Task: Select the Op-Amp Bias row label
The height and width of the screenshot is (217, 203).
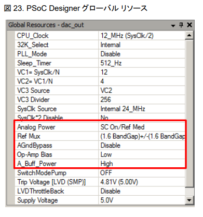Action: click(34, 155)
